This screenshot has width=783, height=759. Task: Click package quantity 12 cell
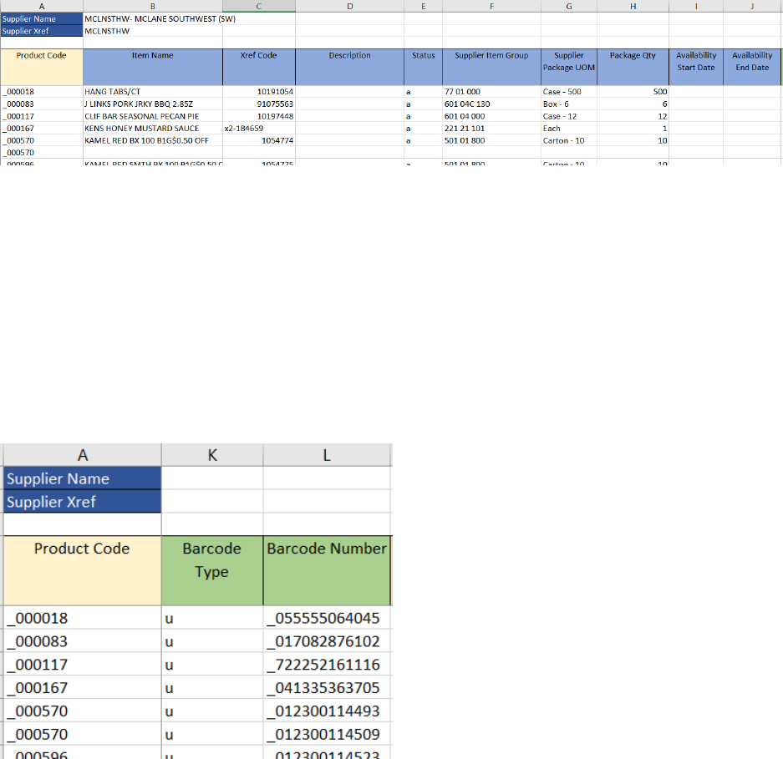click(x=633, y=116)
